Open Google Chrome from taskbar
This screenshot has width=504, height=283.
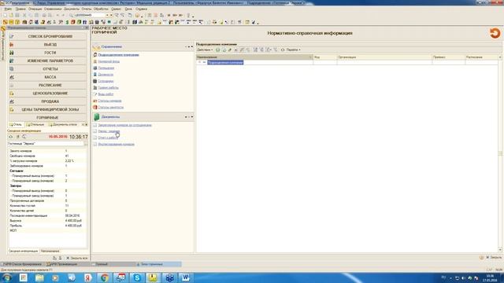click(104, 277)
